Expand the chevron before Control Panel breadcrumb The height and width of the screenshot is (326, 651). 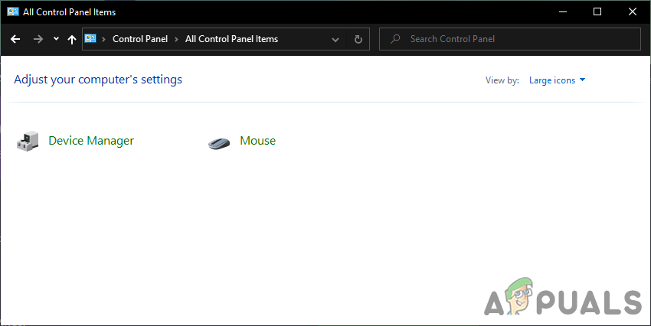tap(104, 39)
